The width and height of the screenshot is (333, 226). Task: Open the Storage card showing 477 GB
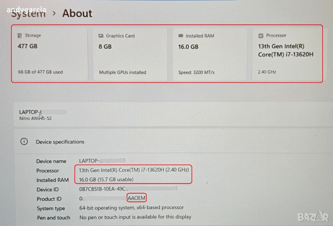click(49, 54)
